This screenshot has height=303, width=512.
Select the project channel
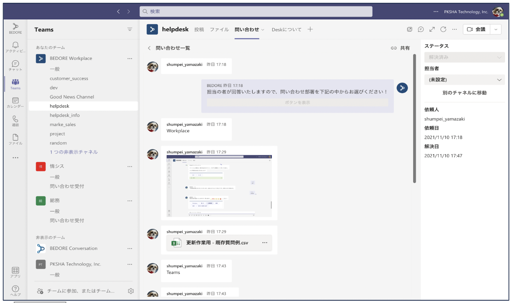point(83,134)
